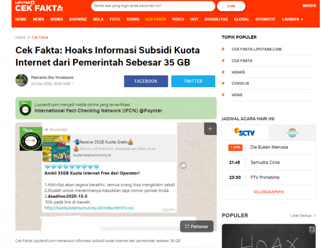This screenshot has height=248, width=331.
Task: Open the VIDEO section
Action: coord(178,19)
